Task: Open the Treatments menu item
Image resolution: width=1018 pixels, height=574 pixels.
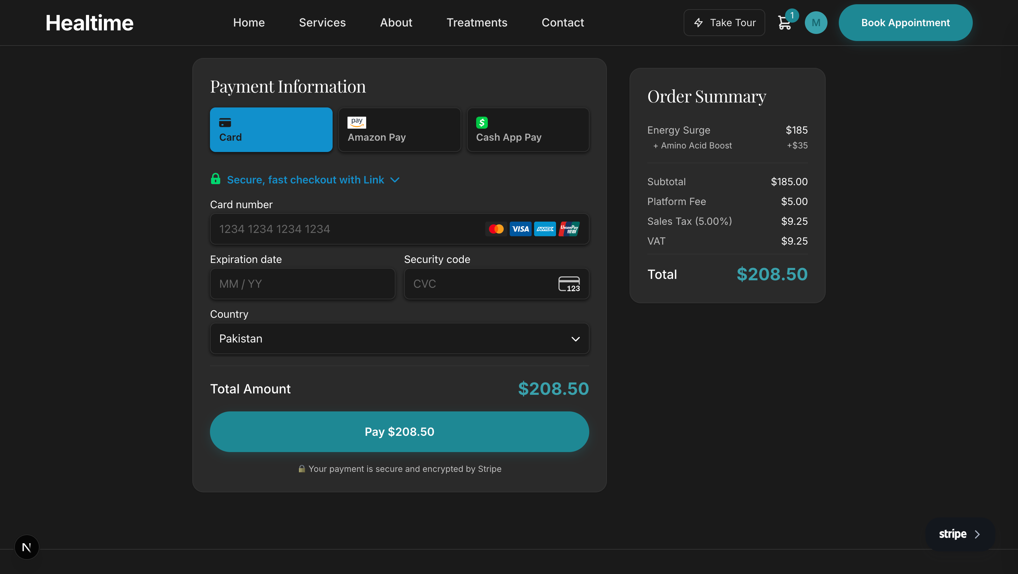Action: click(476, 23)
